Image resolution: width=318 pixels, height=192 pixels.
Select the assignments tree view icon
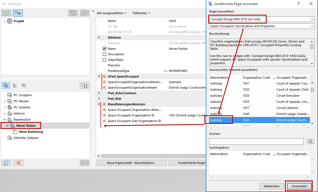(6, 86)
